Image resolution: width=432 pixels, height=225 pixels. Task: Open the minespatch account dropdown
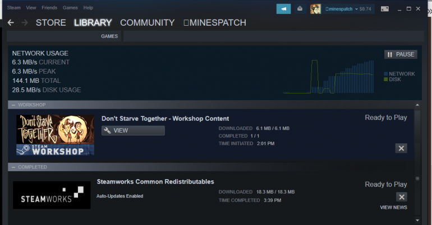[341, 9]
